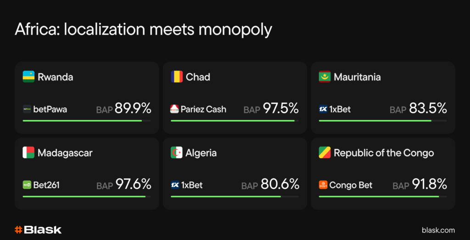Click the Africa localization meets monopoly heading
This screenshot has height=240, width=470.
(143, 29)
